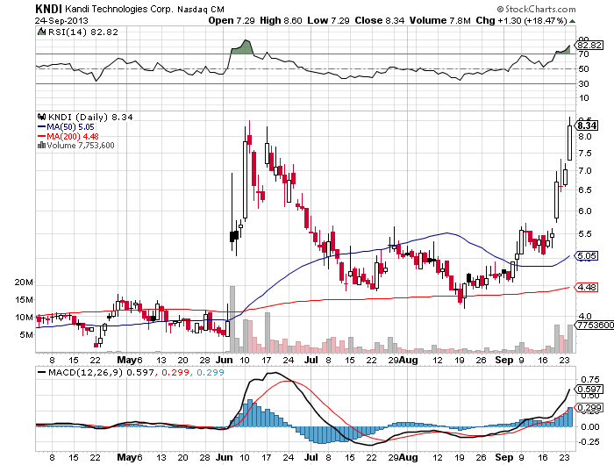This screenshot has height=465, width=614.
Task: Click the date label 24-Sep-2013
Action: (x=61, y=20)
